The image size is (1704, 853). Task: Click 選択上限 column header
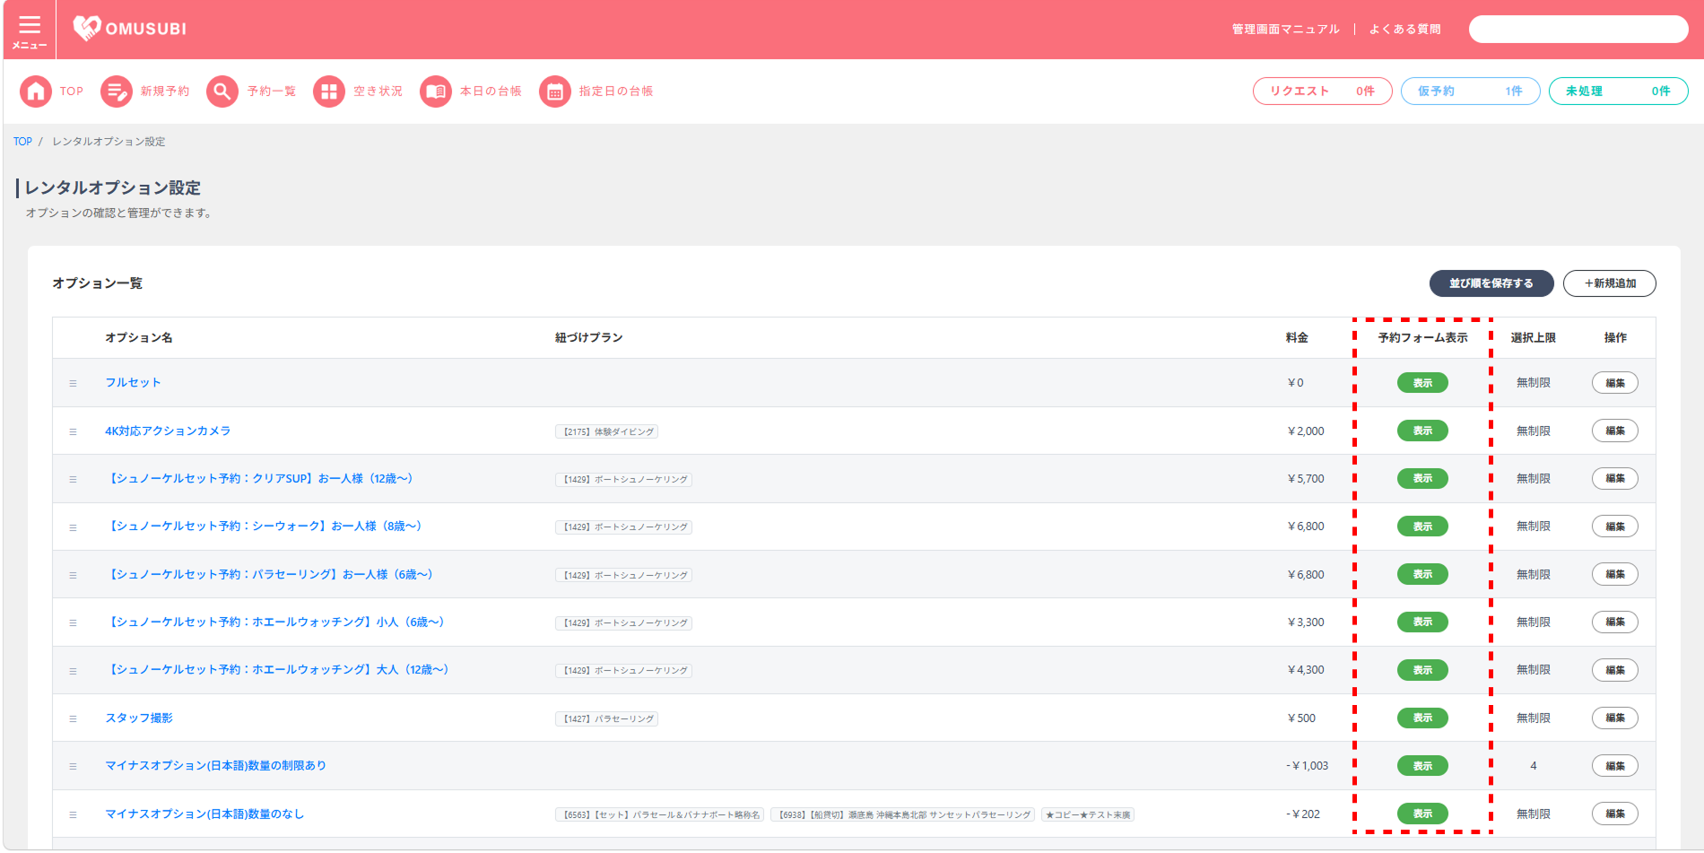(x=1533, y=338)
